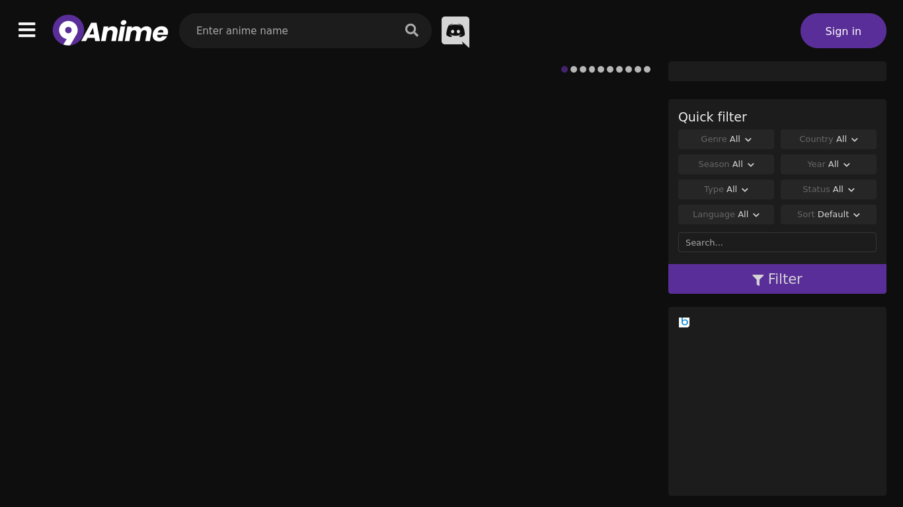Click the Filter funnel icon
This screenshot has width=903, height=507.
pos(758,279)
